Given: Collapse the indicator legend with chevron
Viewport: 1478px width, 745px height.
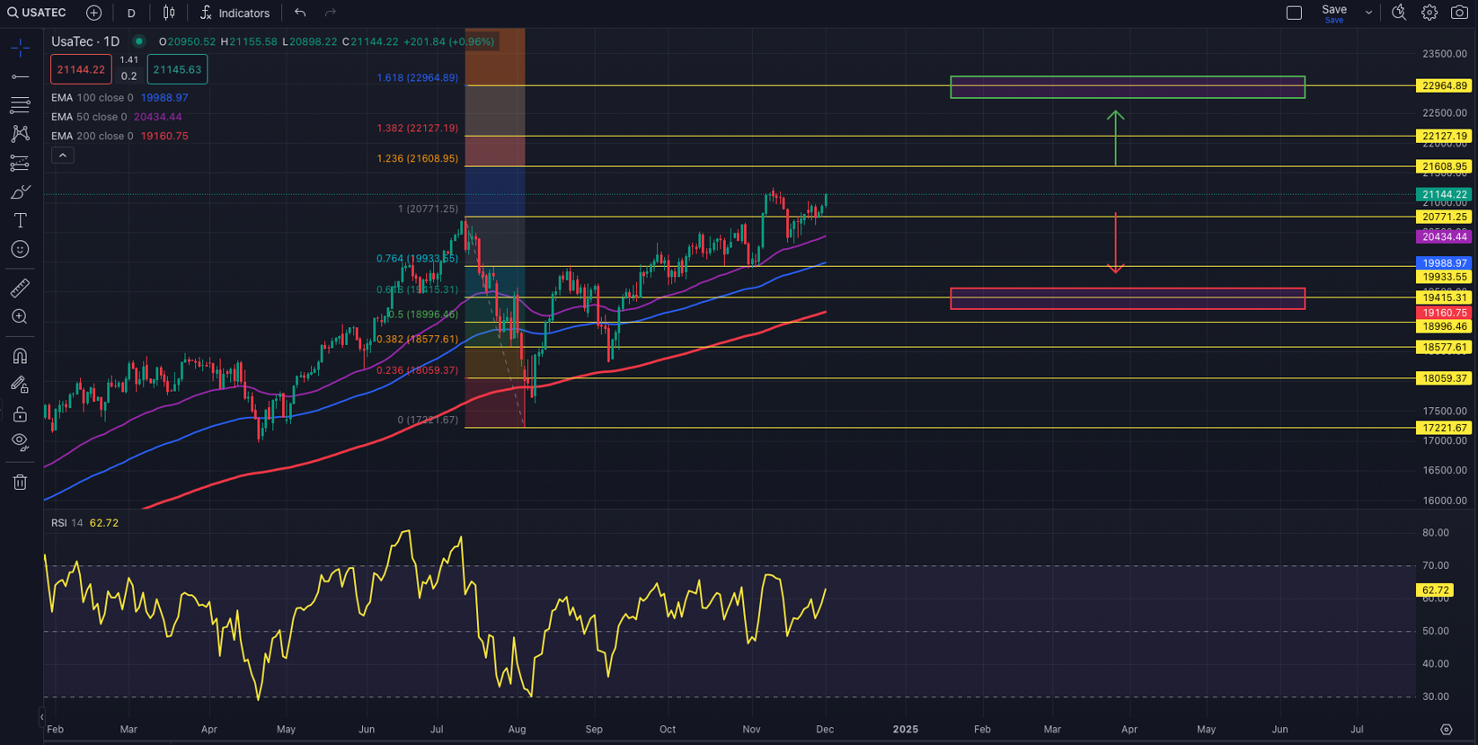Looking at the screenshot, I should (62, 155).
